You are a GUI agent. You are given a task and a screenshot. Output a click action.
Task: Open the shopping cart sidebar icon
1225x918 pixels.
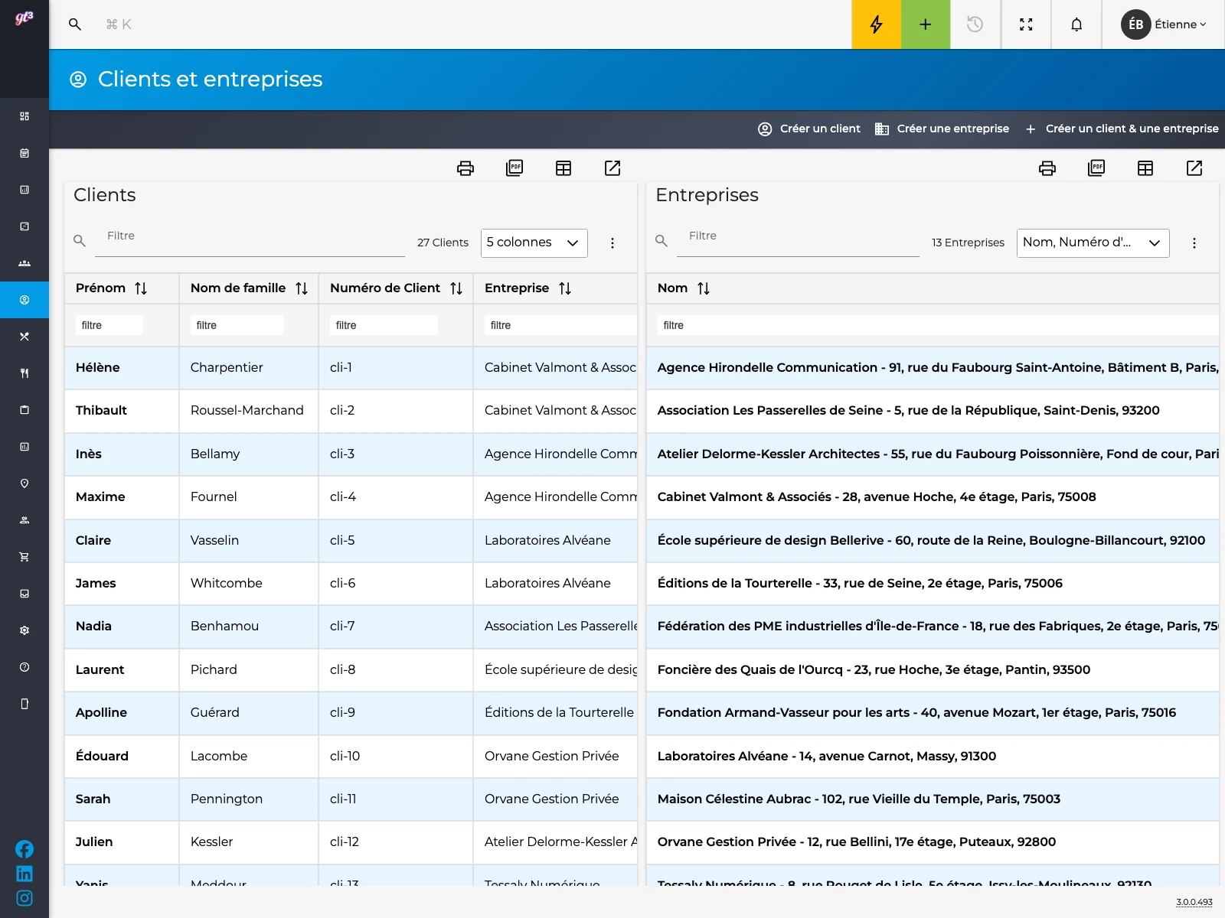click(24, 557)
